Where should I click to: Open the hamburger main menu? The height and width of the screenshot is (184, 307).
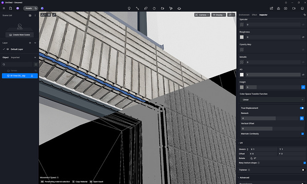coord(4,8)
